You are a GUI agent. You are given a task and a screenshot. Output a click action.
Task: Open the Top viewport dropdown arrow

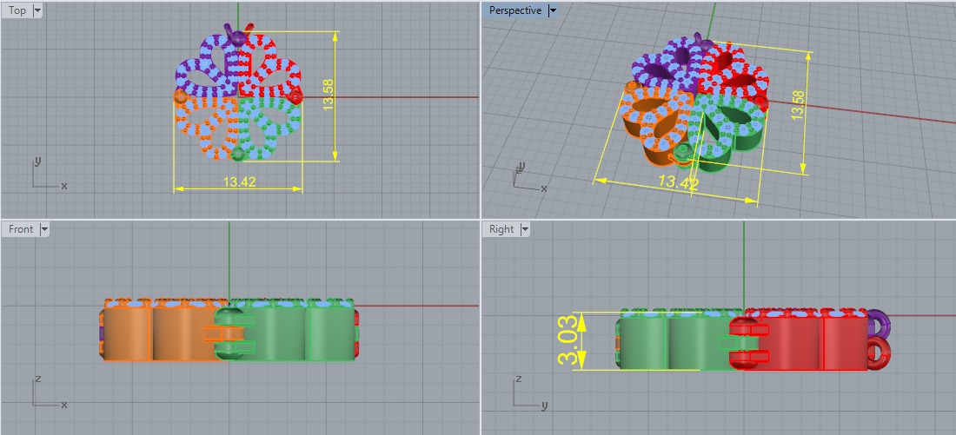[37, 10]
